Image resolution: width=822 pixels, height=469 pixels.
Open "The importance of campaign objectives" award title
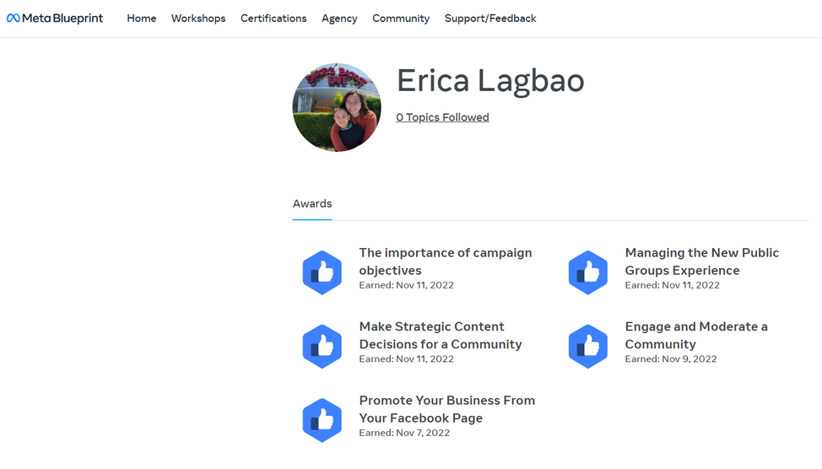point(445,261)
